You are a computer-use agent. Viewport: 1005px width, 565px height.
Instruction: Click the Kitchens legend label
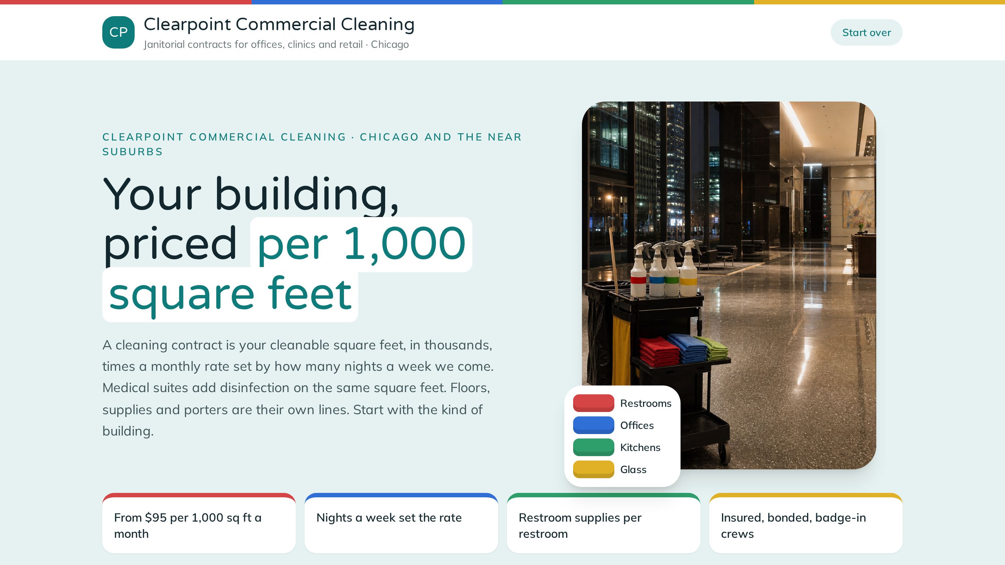point(640,447)
